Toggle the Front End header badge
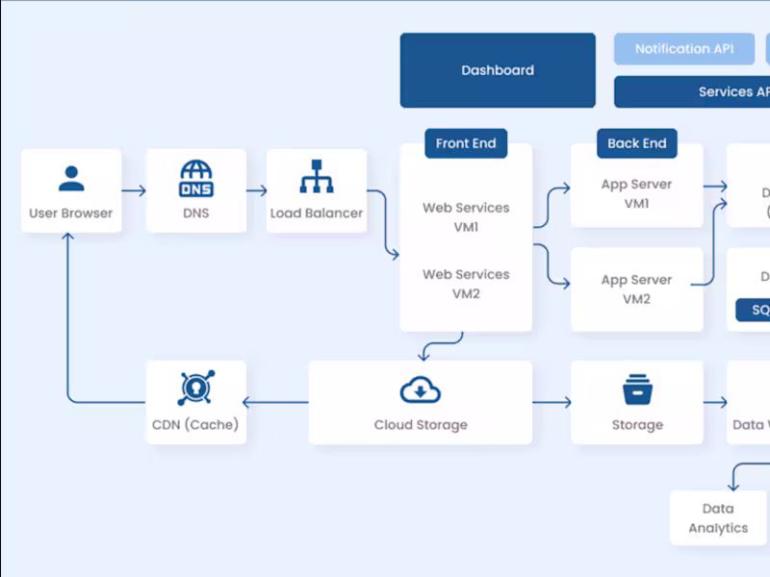The width and height of the screenshot is (770, 577). pos(466,142)
